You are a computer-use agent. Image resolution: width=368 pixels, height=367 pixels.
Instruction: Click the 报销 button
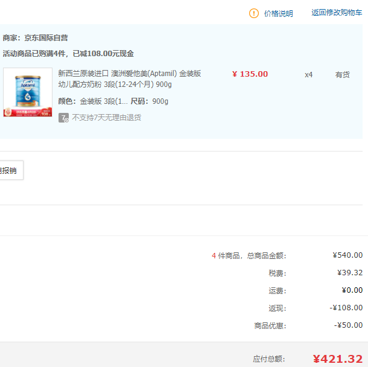click(x=11, y=170)
